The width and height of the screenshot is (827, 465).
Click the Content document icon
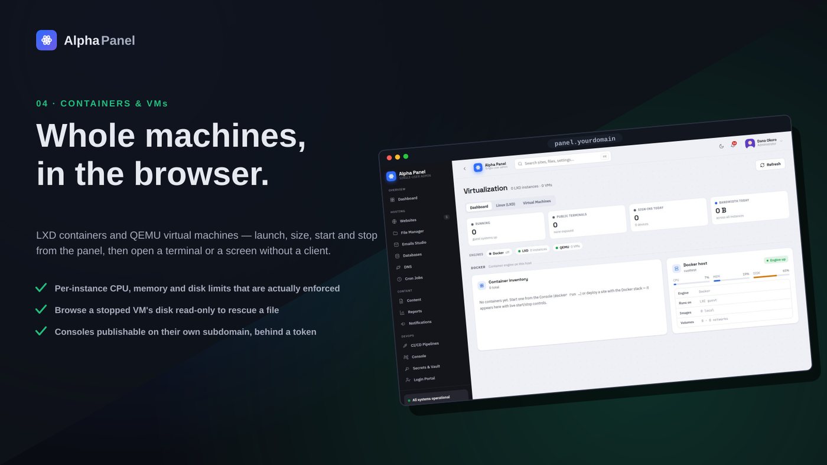click(x=401, y=301)
